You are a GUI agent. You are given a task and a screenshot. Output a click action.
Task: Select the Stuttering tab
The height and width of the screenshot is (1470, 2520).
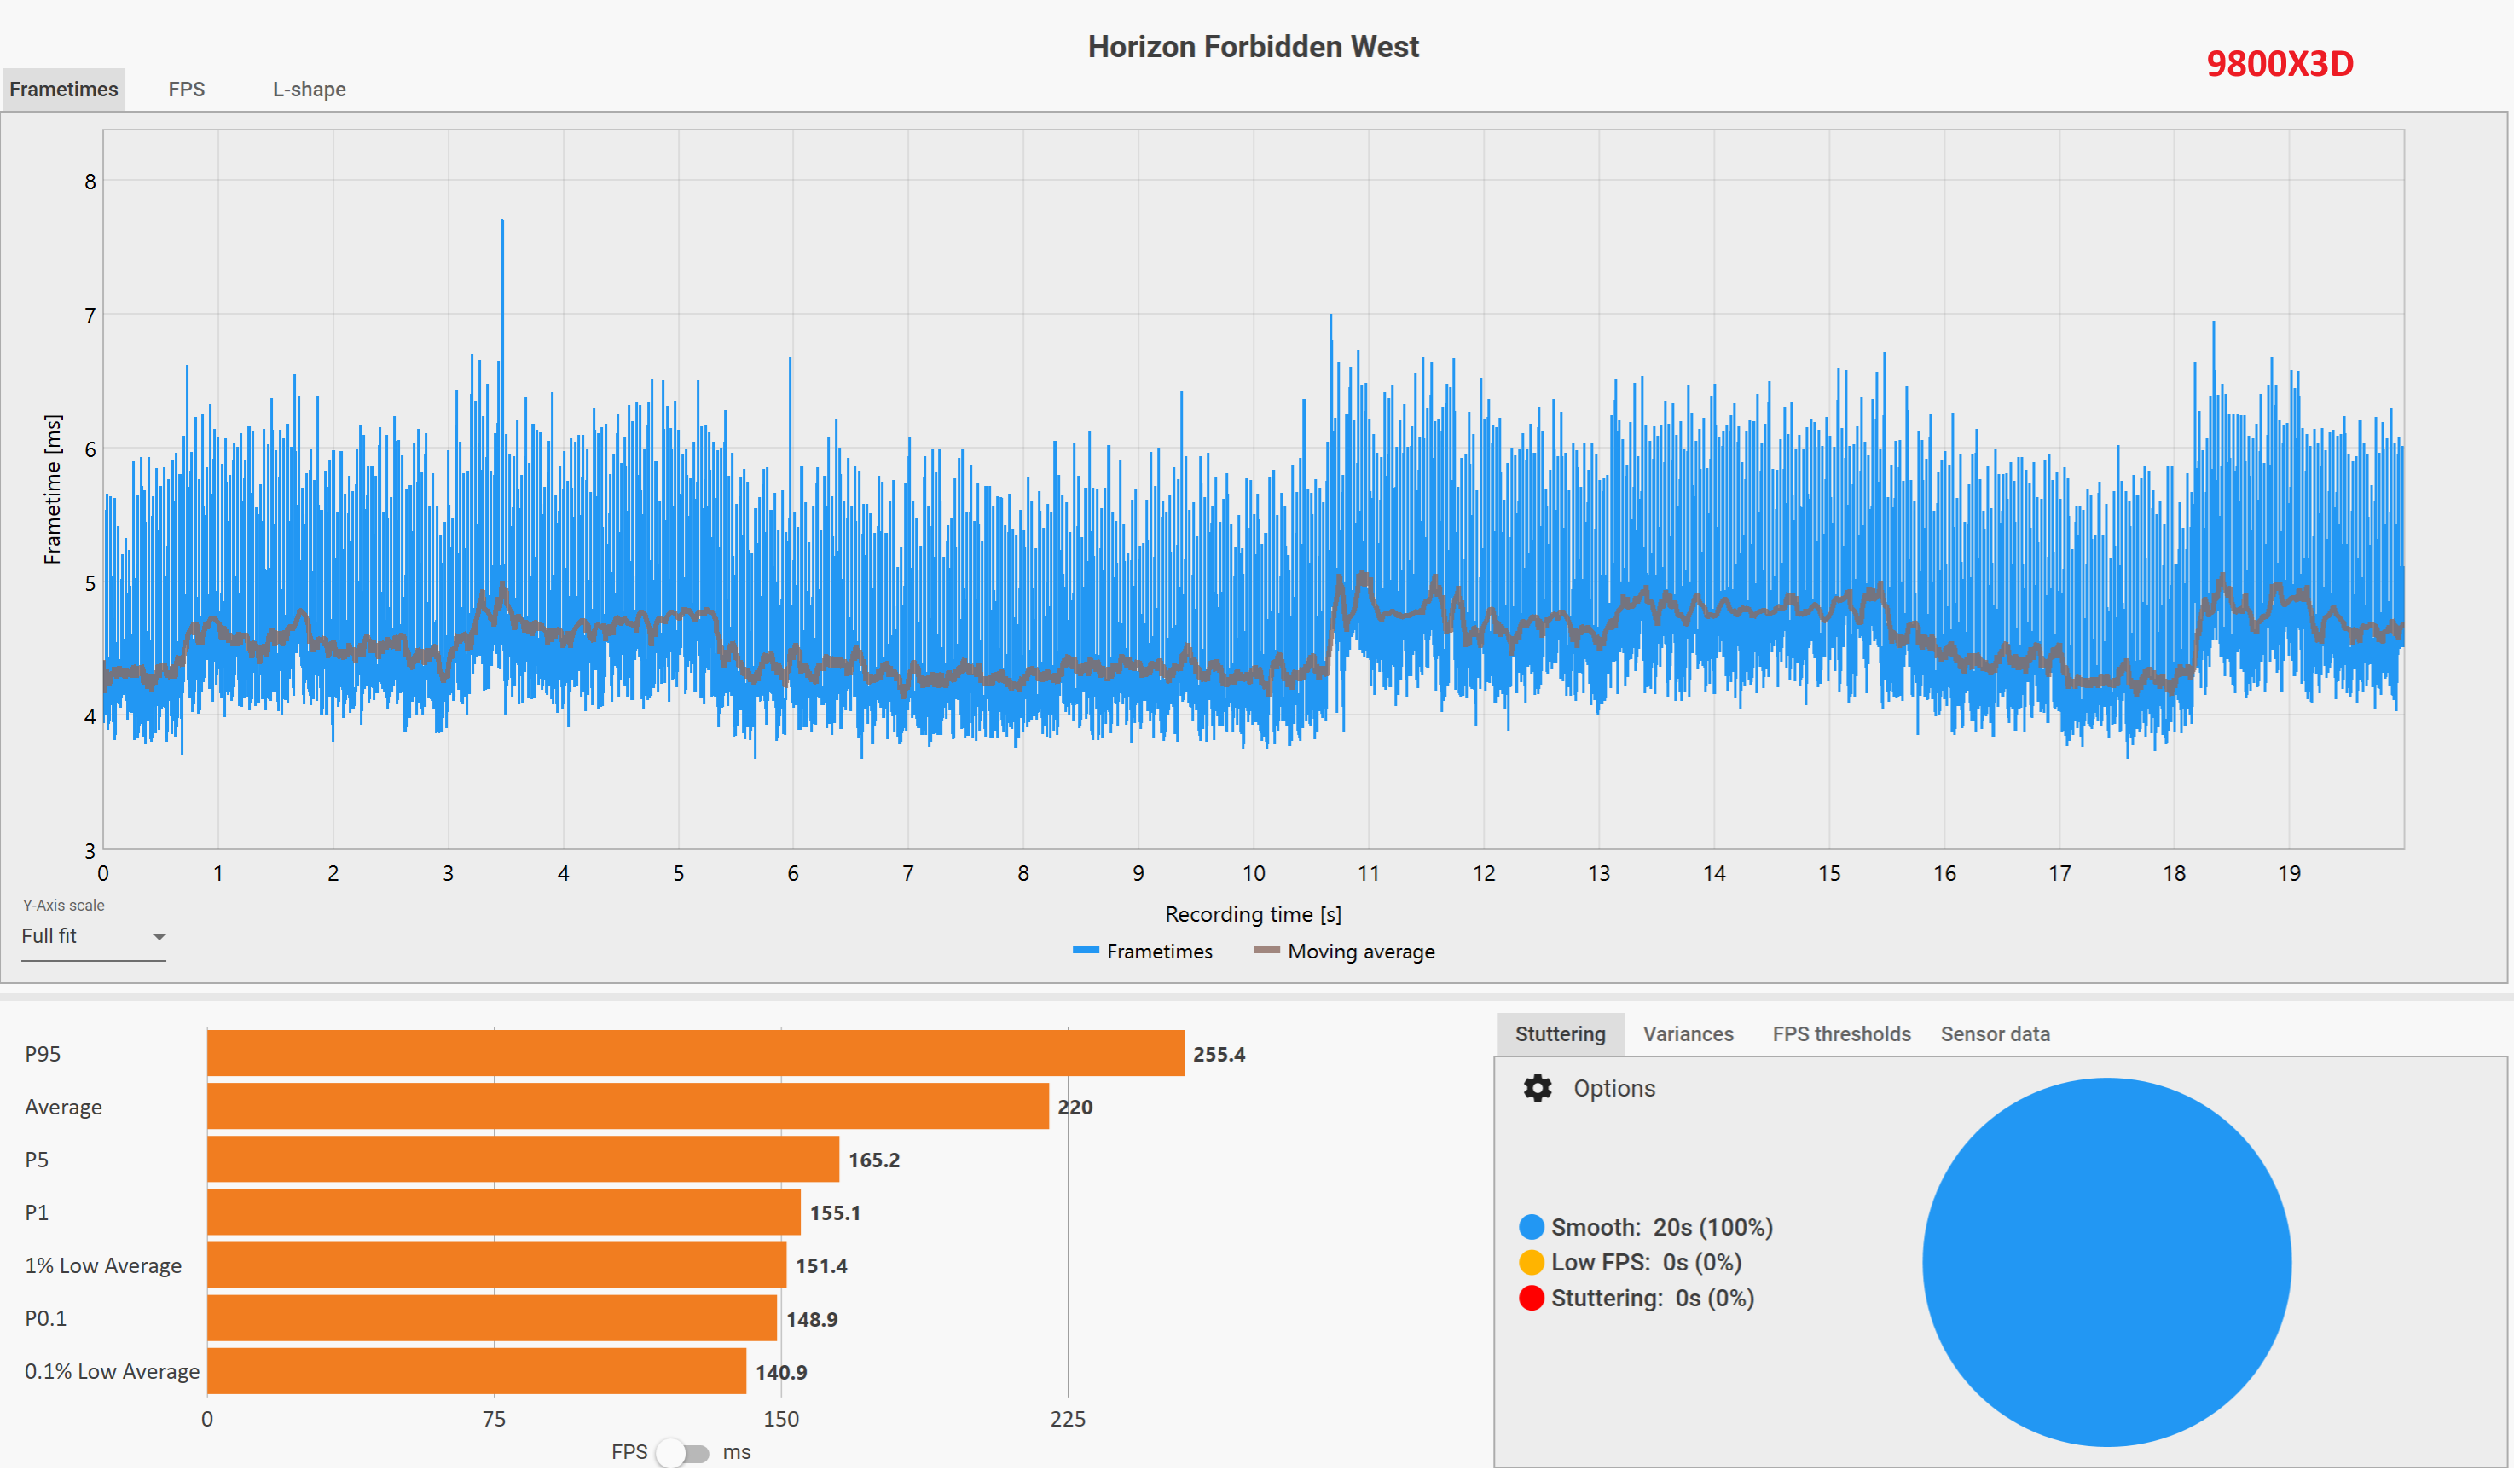click(x=1560, y=1034)
